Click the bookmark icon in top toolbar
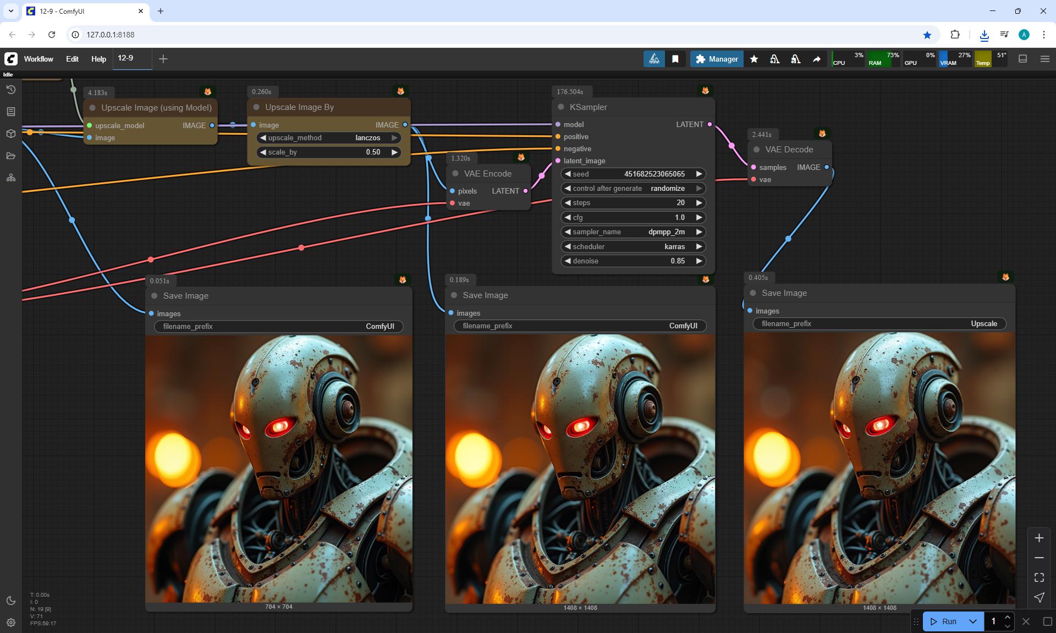The image size is (1056, 633). coord(675,59)
